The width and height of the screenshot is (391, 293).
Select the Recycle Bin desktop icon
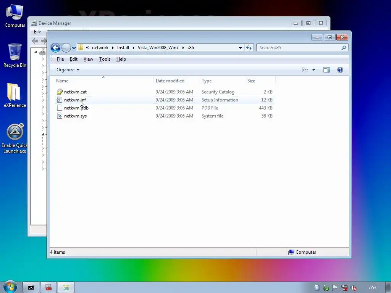point(15,55)
